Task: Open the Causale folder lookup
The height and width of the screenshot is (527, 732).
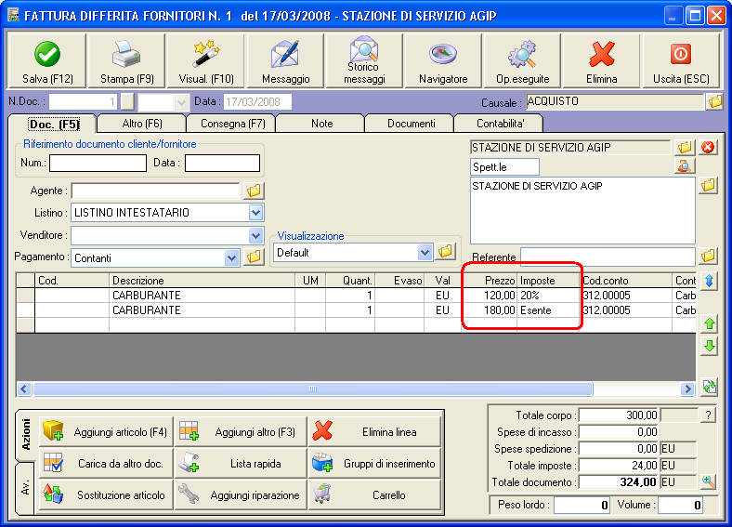Action: point(714,101)
